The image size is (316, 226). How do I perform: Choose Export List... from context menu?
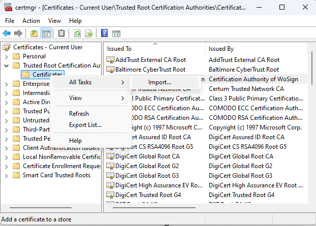(x=85, y=124)
